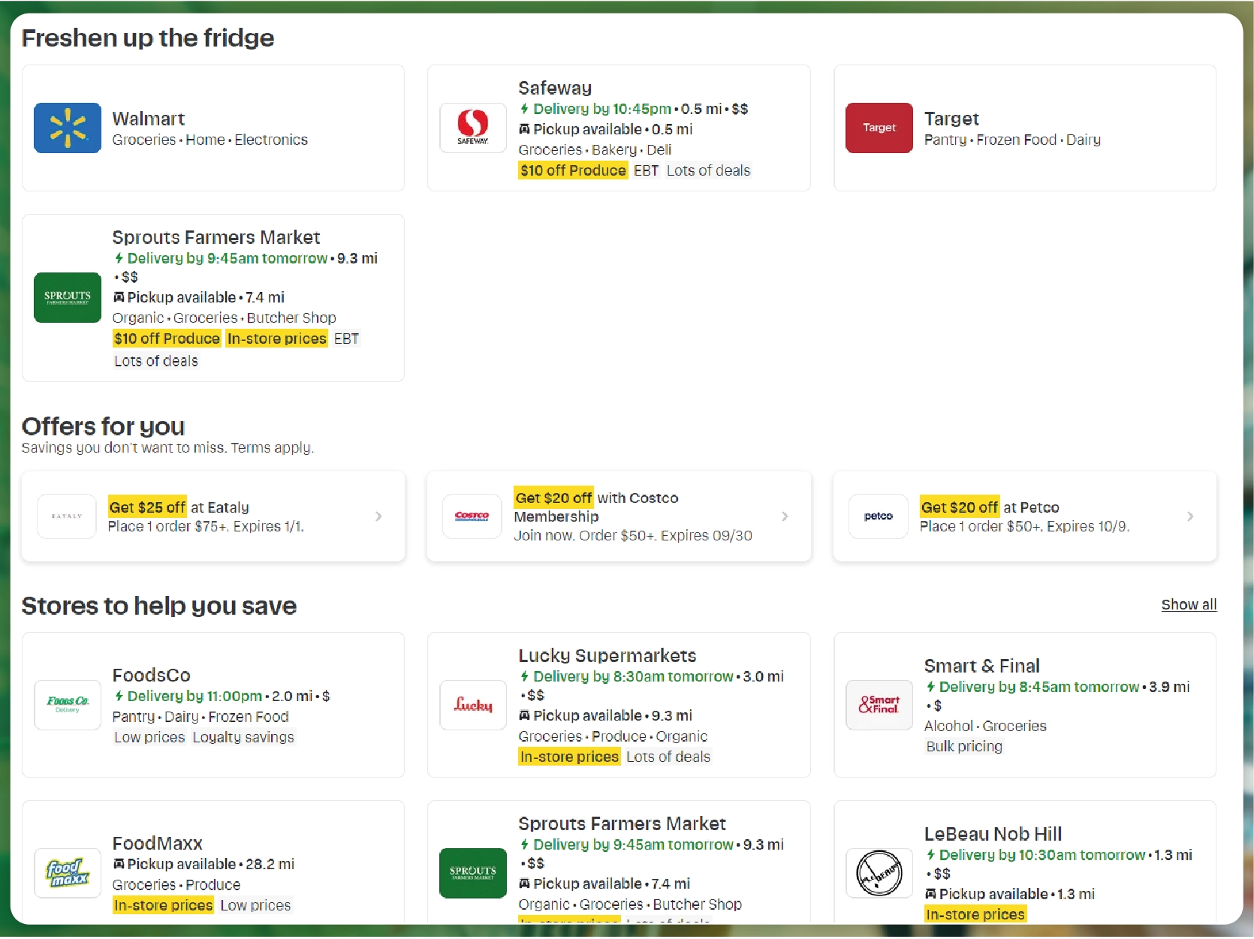Click 'Groceries • Bakery • Deli' under Safeway
Viewport: 1254px width, 939px height.
pyautogui.click(x=595, y=149)
